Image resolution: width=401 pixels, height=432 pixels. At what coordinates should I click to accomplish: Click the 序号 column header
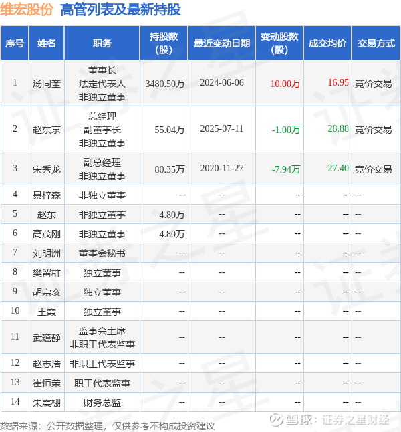click(x=15, y=43)
